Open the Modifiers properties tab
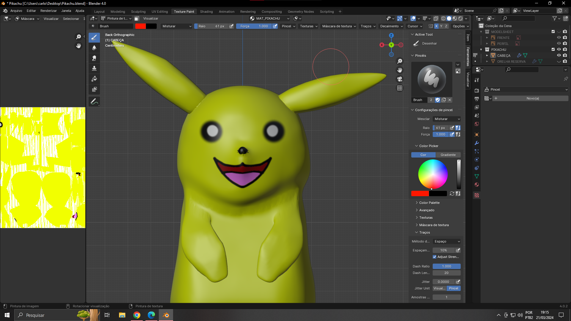 click(477, 143)
